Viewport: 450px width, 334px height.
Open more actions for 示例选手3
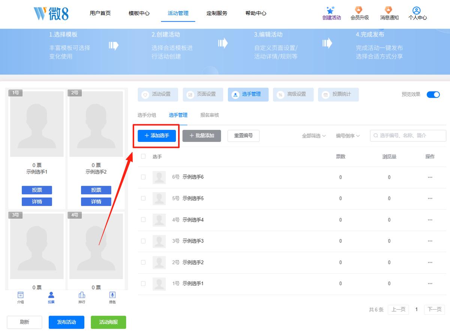coord(430,241)
